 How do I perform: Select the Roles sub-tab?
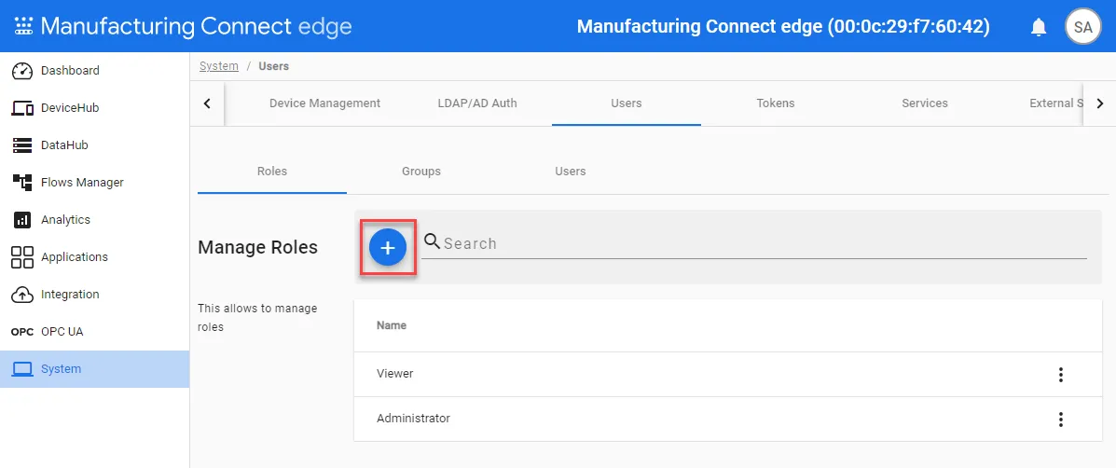(272, 172)
